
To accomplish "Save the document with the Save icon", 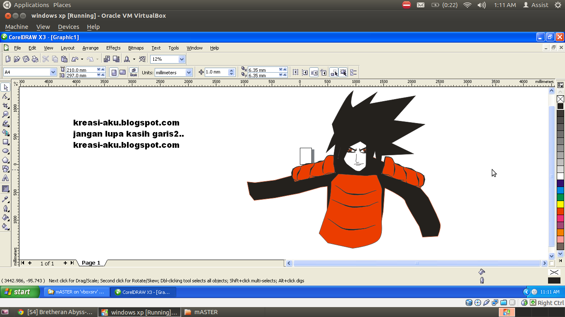I will 26,59.
